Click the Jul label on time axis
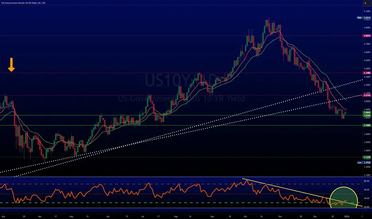This screenshot has width=372, height=219. pyautogui.click(x=142, y=216)
